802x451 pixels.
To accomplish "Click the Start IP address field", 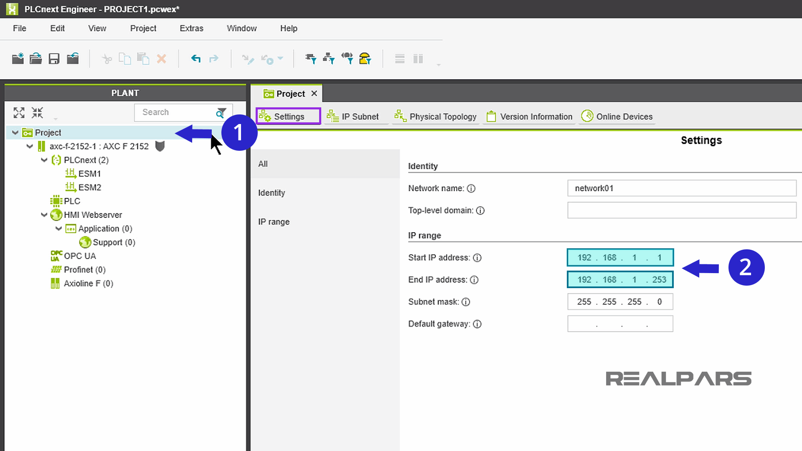I will click(620, 257).
